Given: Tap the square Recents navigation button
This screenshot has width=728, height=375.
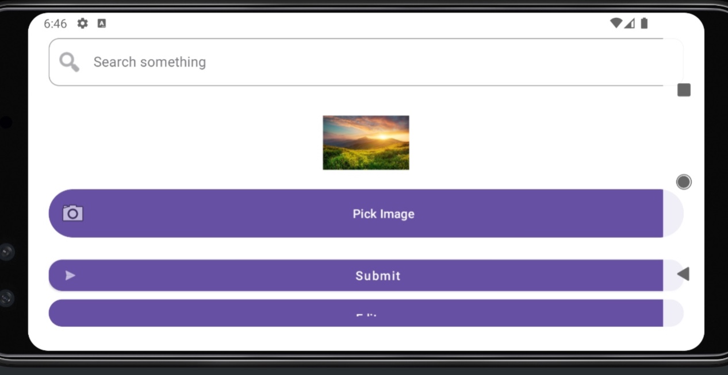Looking at the screenshot, I should (684, 90).
